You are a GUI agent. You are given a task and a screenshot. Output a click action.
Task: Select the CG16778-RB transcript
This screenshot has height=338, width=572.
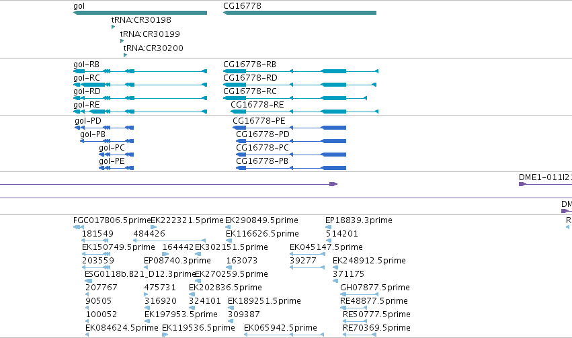(x=300, y=71)
